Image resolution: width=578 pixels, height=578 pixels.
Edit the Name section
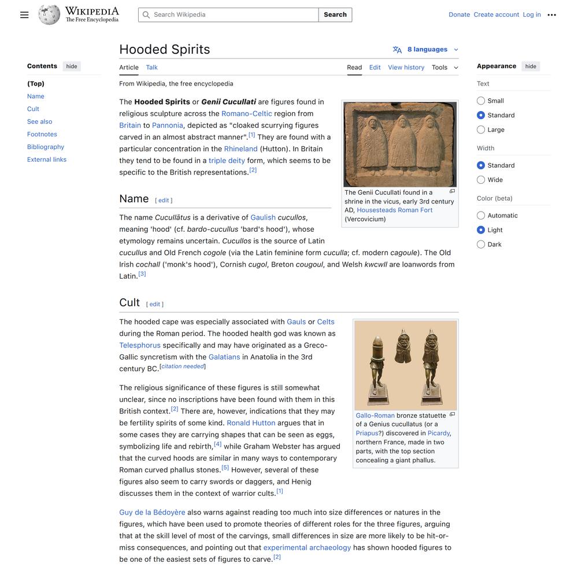[164, 200]
